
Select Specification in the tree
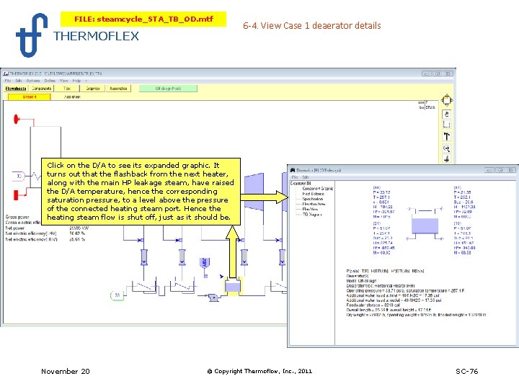tap(312, 199)
